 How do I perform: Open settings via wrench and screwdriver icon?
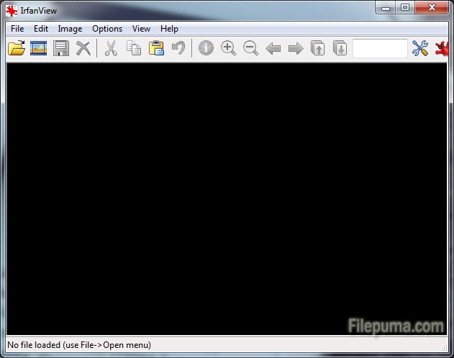pyautogui.click(x=420, y=49)
